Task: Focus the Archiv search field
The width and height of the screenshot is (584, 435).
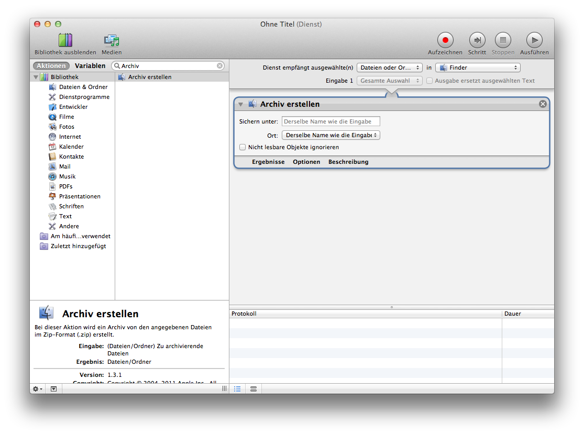Action: click(168, 66)
